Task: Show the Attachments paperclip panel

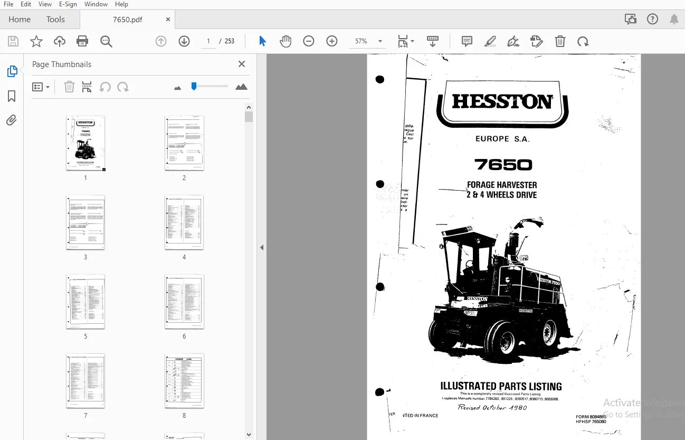Action: click(x=12, y=120)
